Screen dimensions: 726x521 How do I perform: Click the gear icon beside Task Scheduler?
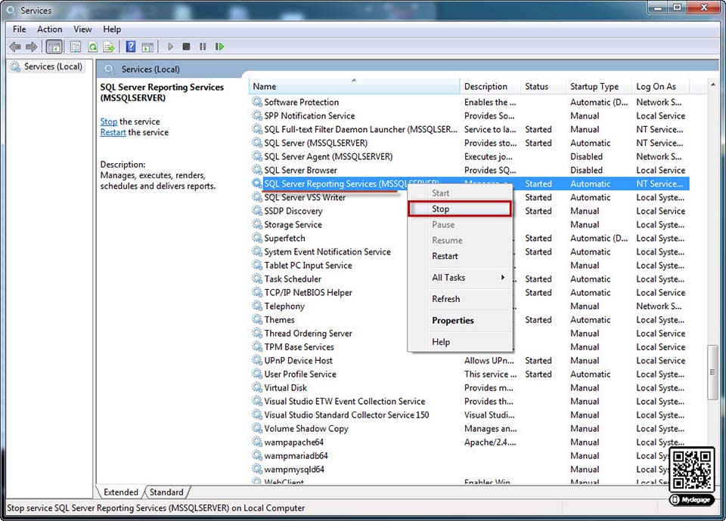(x=256, y=279)
